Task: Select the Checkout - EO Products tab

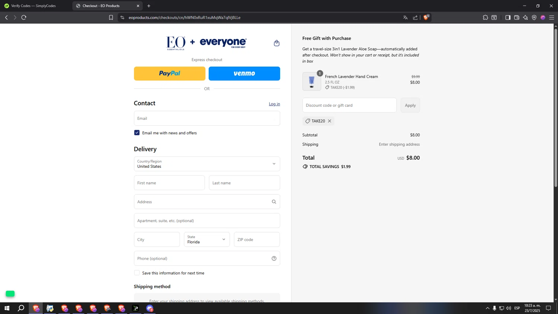Action: click(x=106, y=6)
